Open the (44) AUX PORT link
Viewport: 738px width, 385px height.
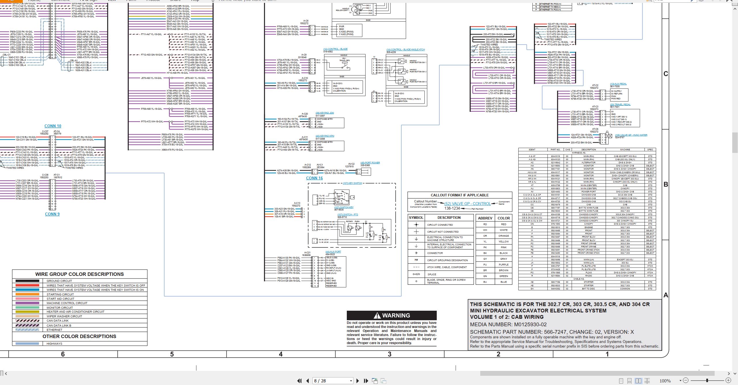point(333,252)
